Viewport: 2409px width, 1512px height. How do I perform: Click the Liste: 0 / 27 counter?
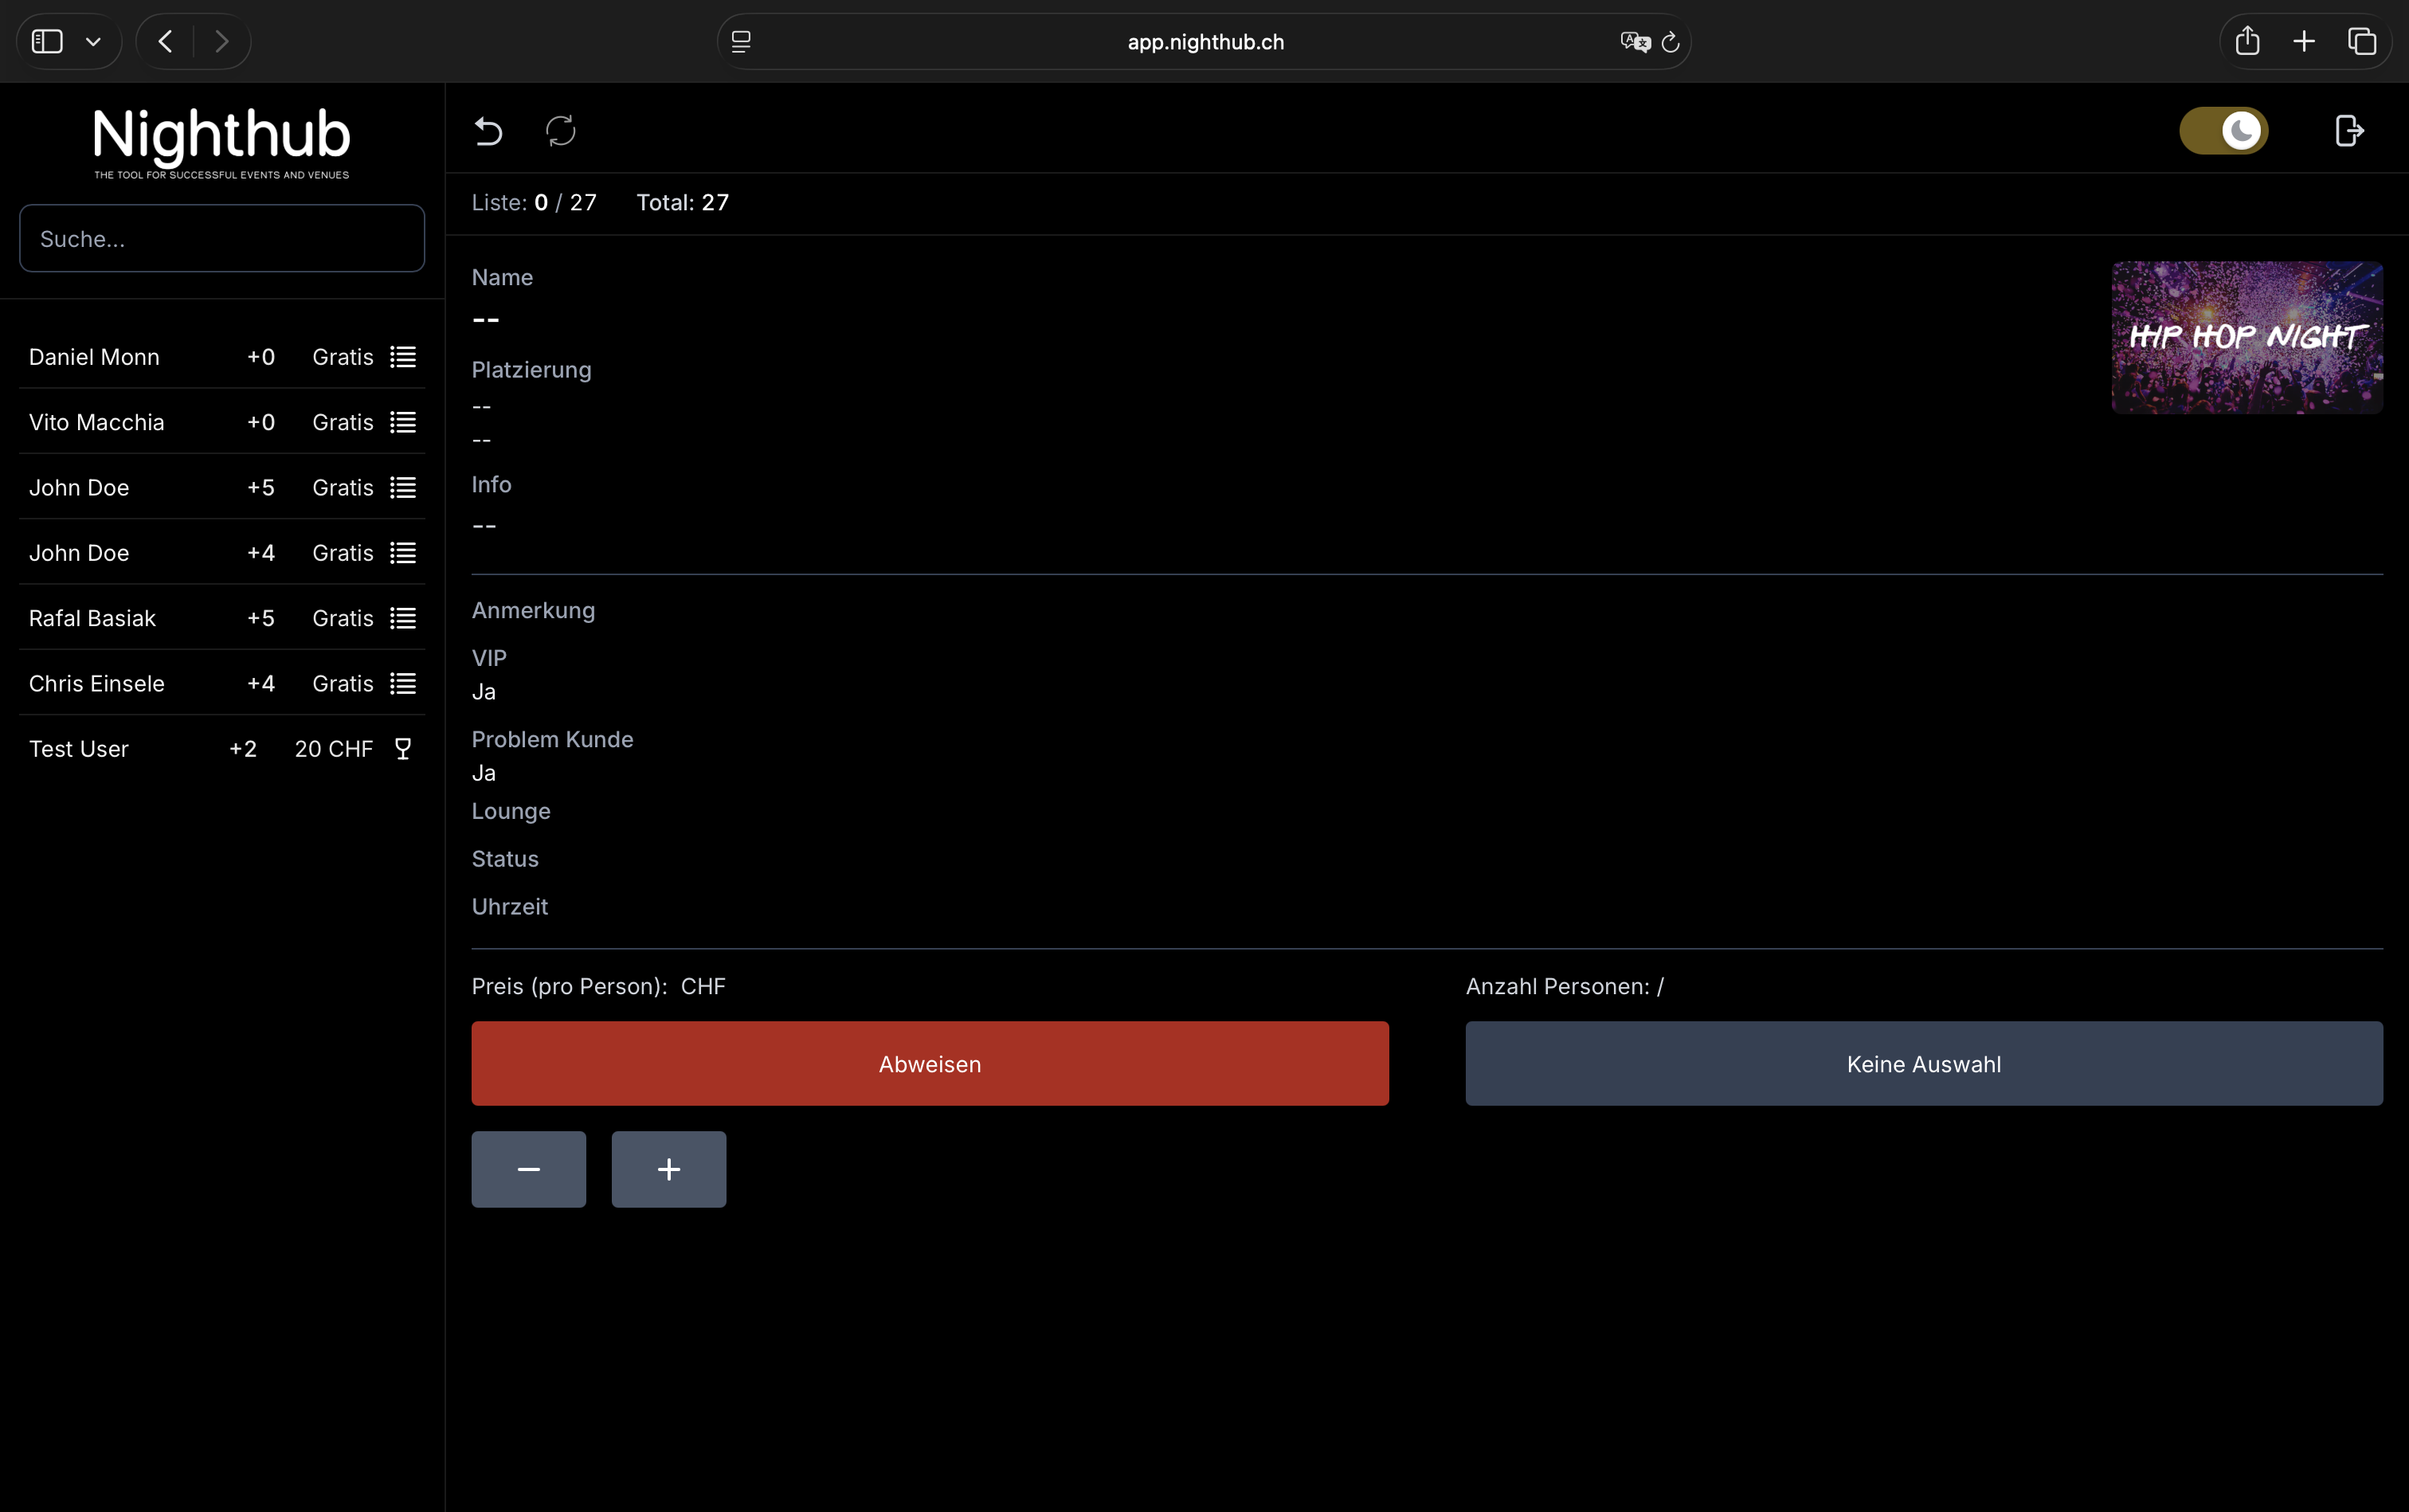(x=534, y=202)
